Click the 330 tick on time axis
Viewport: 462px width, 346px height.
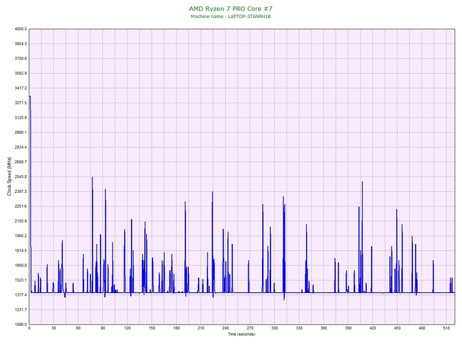(x=299, y=328)
